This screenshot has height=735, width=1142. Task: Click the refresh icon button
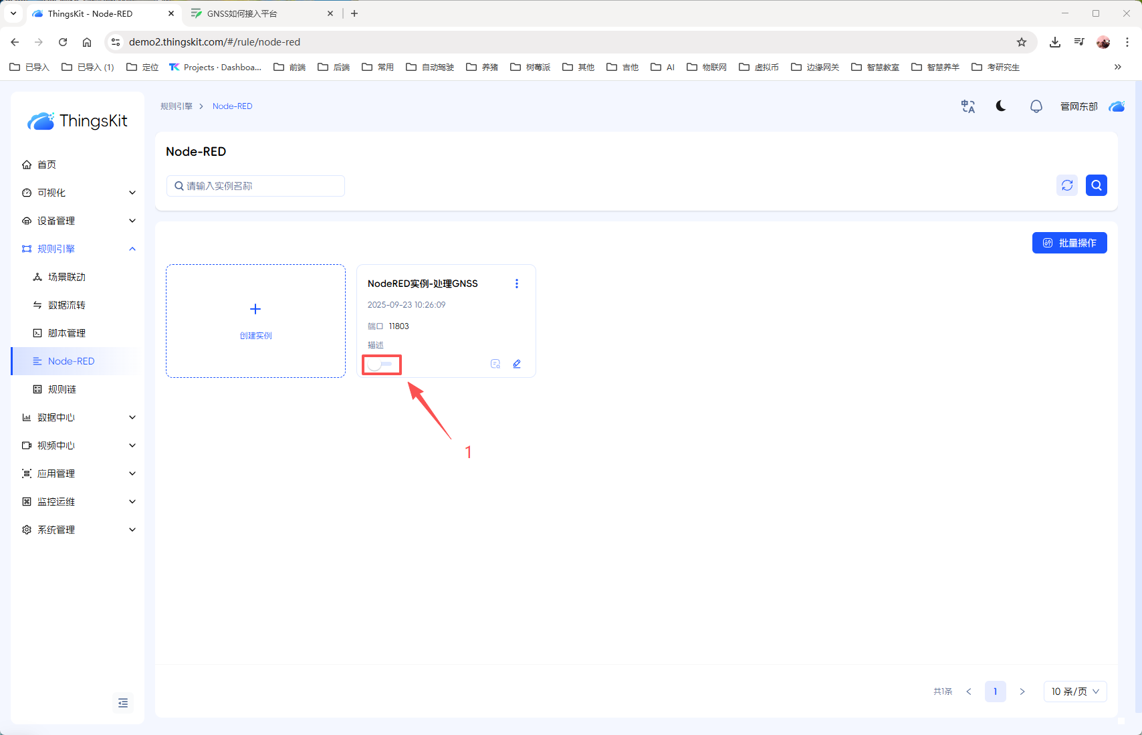1067,185
